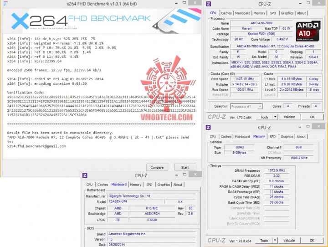Click the x264 FHD Benchmark banner logo

pos(81,21)
